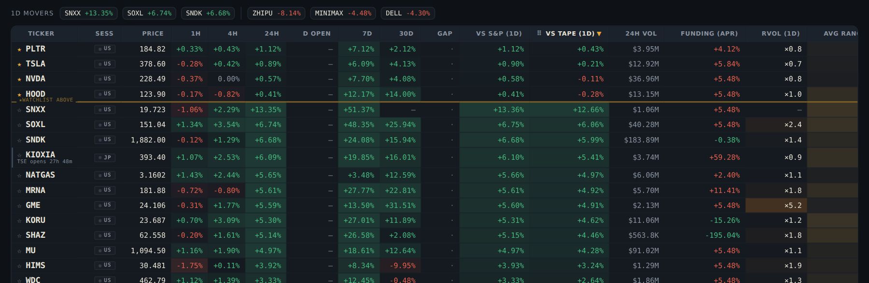Open the ZHIPU -8.14% mover chip
The width and height of the screenshot is (869, 283).
point(277,13)
